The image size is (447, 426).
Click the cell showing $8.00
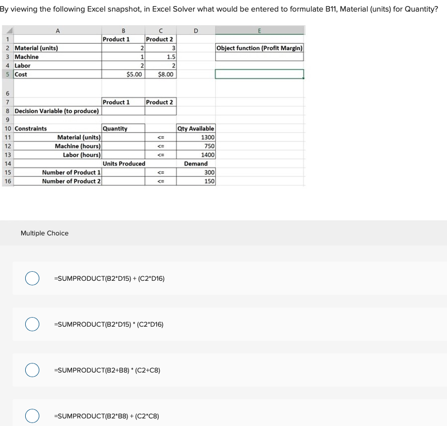(166, 74)
